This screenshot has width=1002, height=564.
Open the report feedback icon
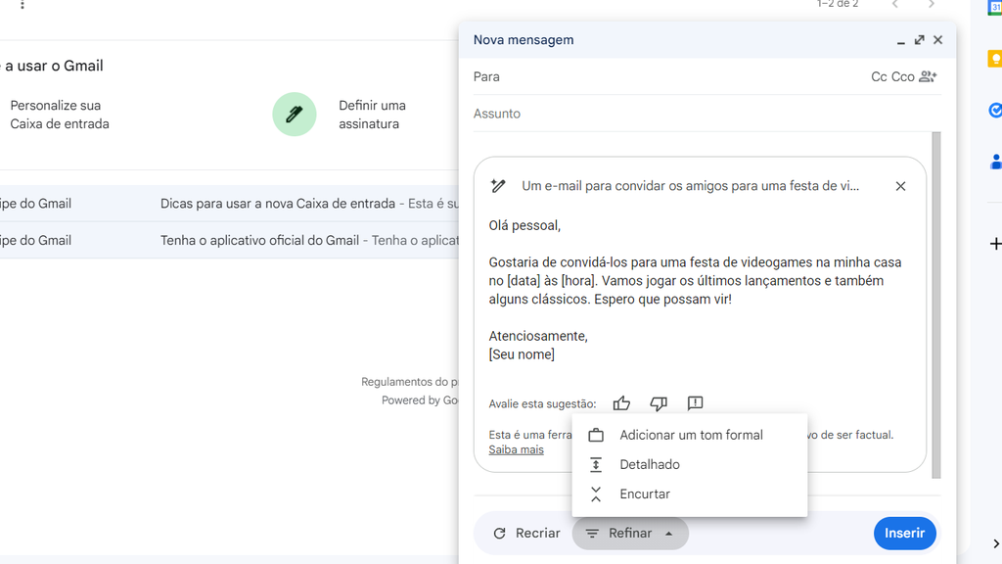[x=696, y=402]
